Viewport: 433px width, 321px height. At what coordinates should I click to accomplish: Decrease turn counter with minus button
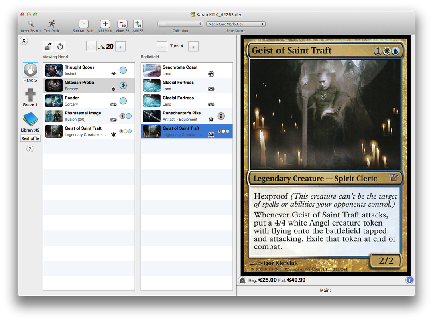(162, 47)
